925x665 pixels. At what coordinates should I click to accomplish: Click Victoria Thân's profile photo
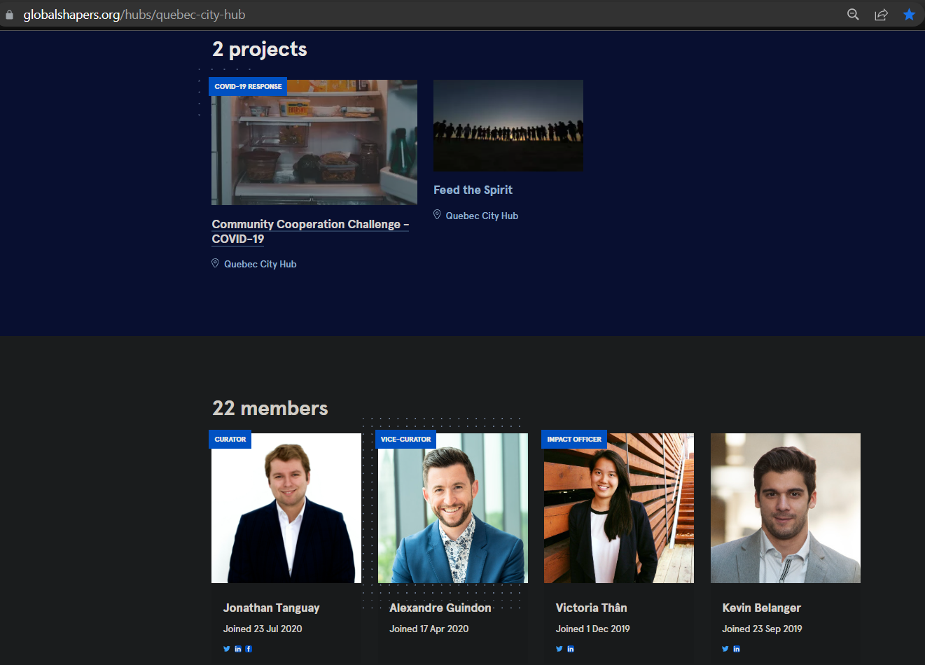click(619, 508)
